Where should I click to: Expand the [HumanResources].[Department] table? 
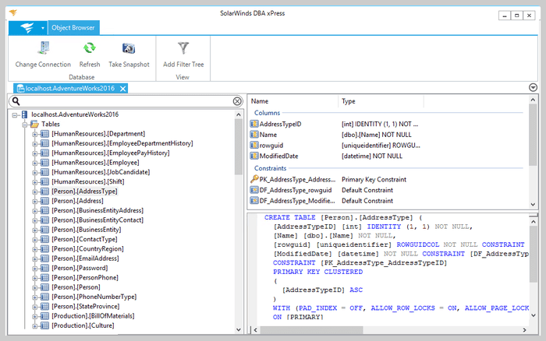(35, 134)
